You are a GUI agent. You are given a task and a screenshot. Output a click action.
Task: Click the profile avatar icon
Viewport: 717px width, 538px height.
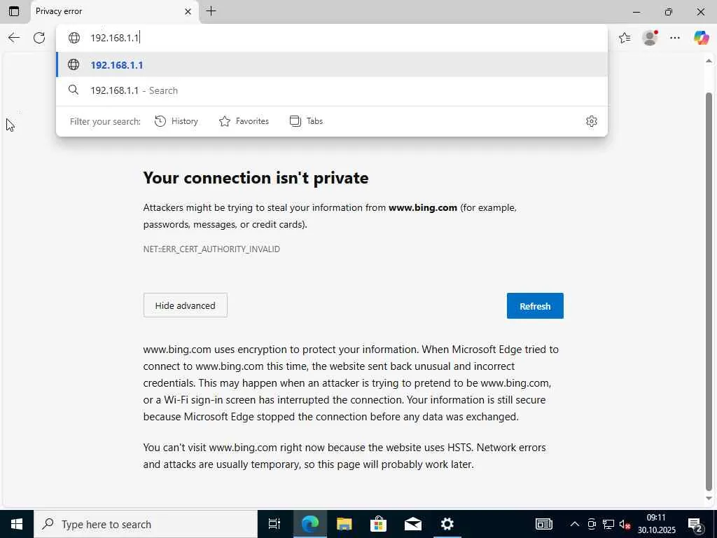(650, 38)
